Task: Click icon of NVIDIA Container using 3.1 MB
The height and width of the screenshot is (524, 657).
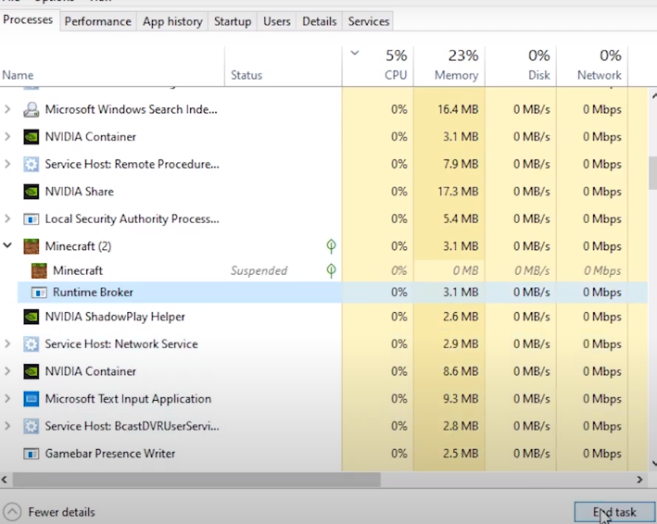Action: [31, 137]
